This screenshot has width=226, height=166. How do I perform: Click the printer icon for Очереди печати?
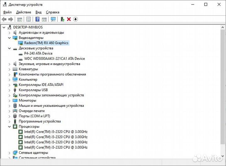pos(15,111)
